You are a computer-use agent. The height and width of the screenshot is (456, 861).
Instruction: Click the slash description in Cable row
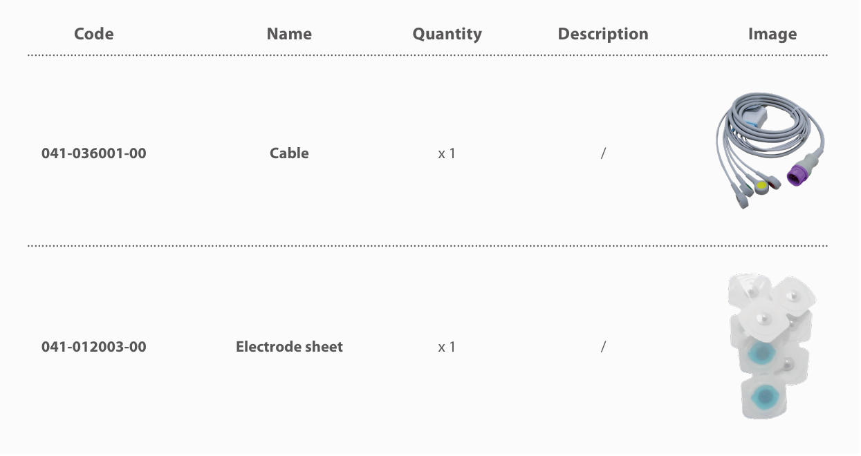pos(603,153)
